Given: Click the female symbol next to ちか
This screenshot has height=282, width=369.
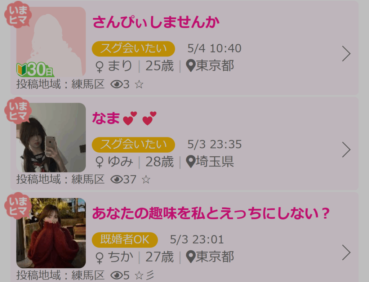Looking at the screenshot, I should click(x=99, y=258).
